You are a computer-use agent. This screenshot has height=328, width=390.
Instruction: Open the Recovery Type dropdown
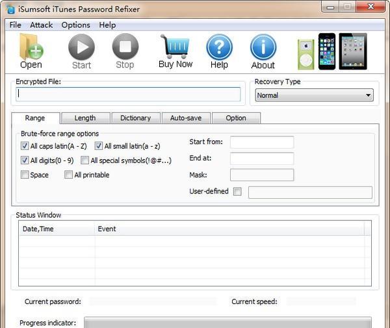(x=314, y=95)
